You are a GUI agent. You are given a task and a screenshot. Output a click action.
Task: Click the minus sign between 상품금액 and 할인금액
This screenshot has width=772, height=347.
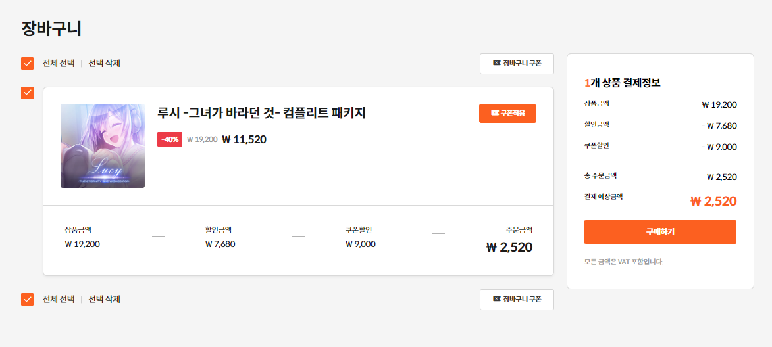[x=158, y=237]
